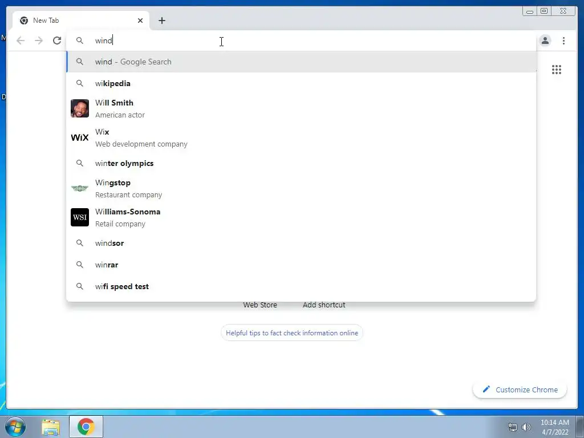Reload the page with refresh icon
Viewport: 584px width, 438px height.
click(57, 40)
